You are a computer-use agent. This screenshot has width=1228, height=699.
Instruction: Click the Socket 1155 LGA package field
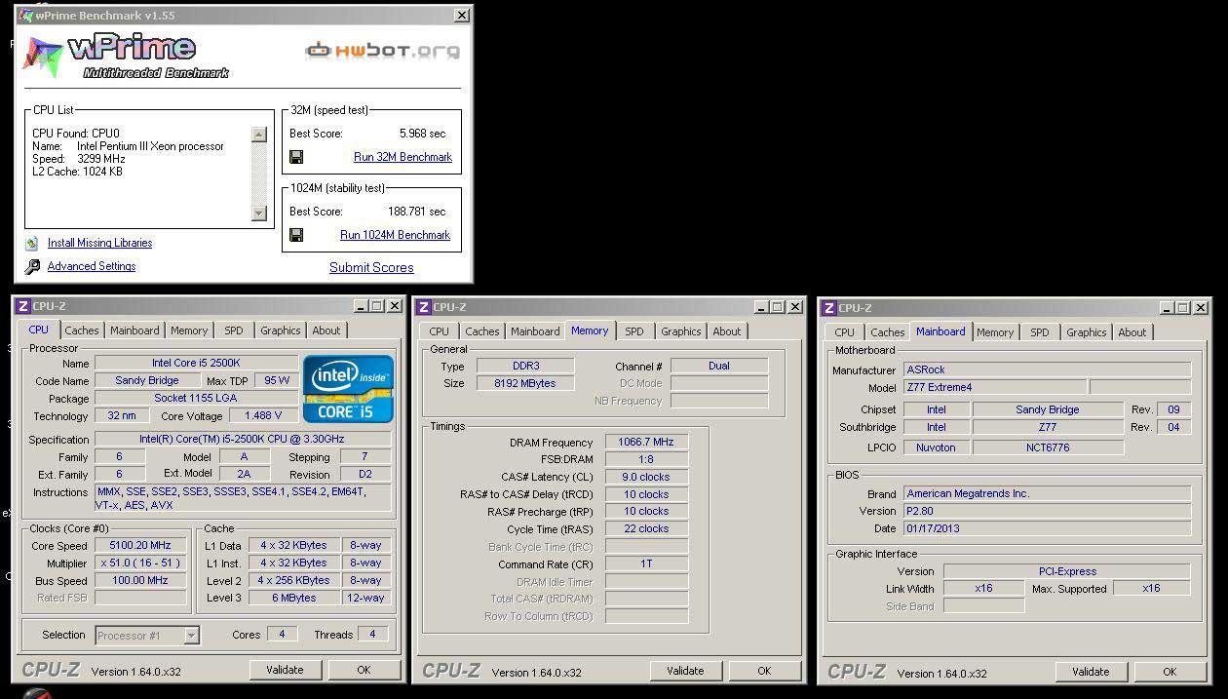[x=196, y=399]
